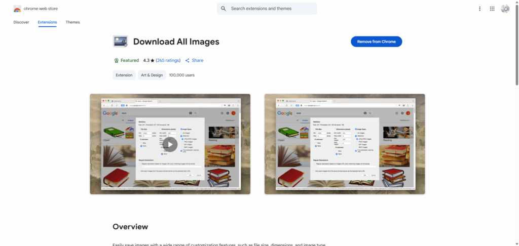Click Remove from Chrome button
519x246 pixels.
click(x=377, y=42)
